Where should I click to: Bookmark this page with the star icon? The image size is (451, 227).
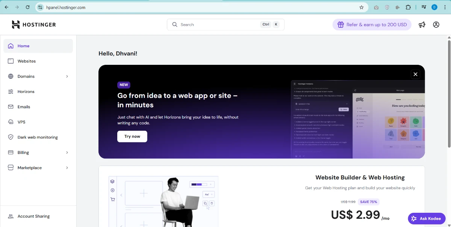coord(362,7)
